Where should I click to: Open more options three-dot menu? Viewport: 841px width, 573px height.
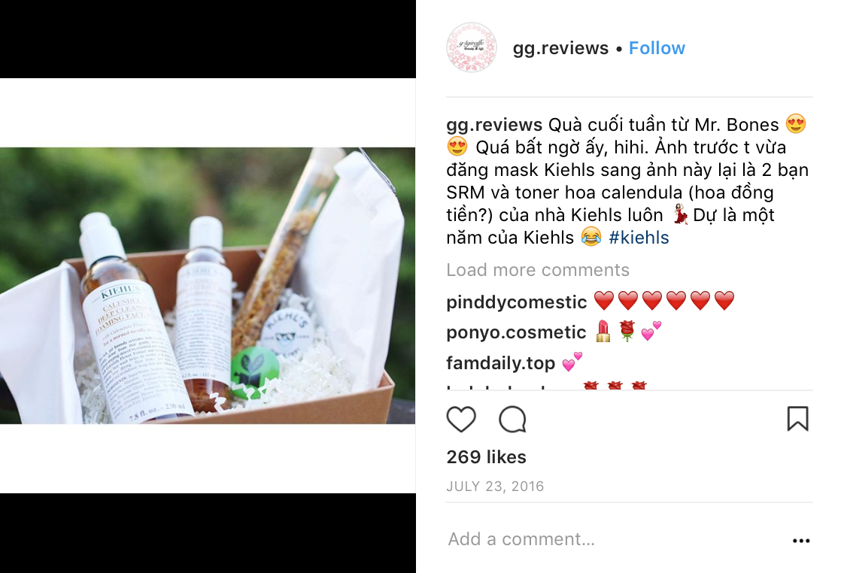801,541
